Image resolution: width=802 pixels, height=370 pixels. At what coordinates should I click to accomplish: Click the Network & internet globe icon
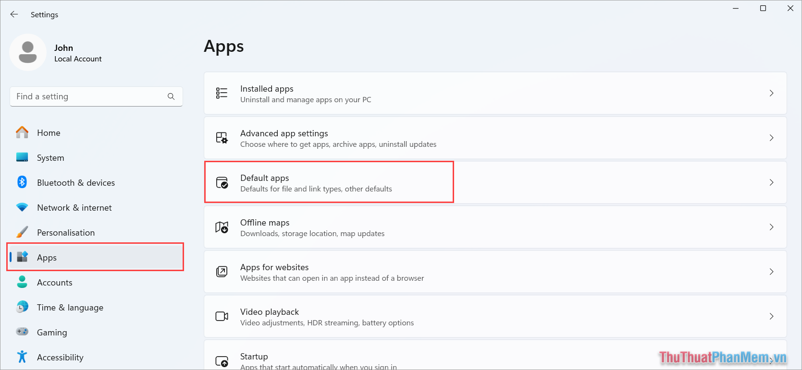22,207
